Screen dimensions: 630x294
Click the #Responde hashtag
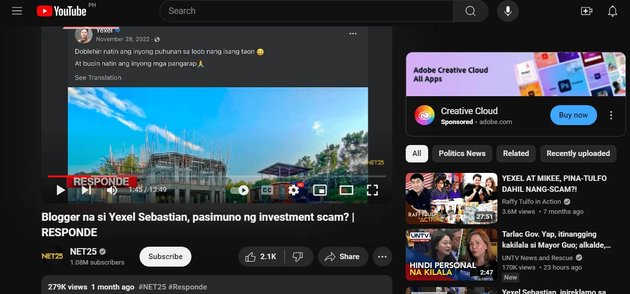187,287
